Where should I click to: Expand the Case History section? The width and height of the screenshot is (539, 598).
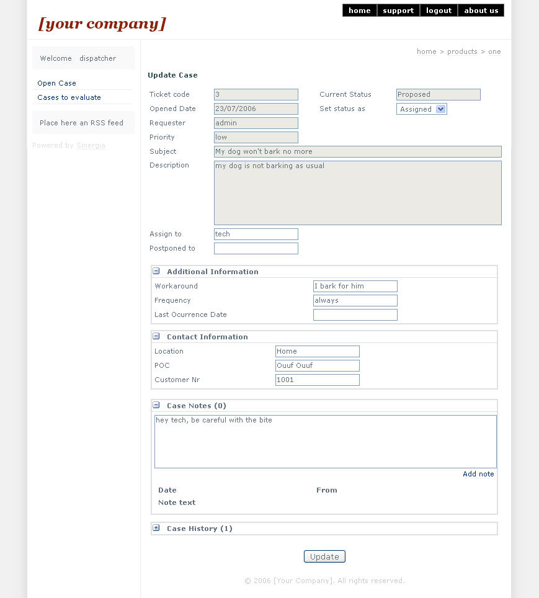(156, 529)
